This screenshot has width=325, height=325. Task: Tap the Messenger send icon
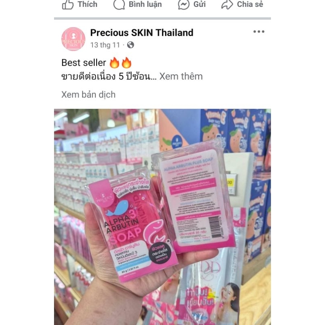pos(184,4)
